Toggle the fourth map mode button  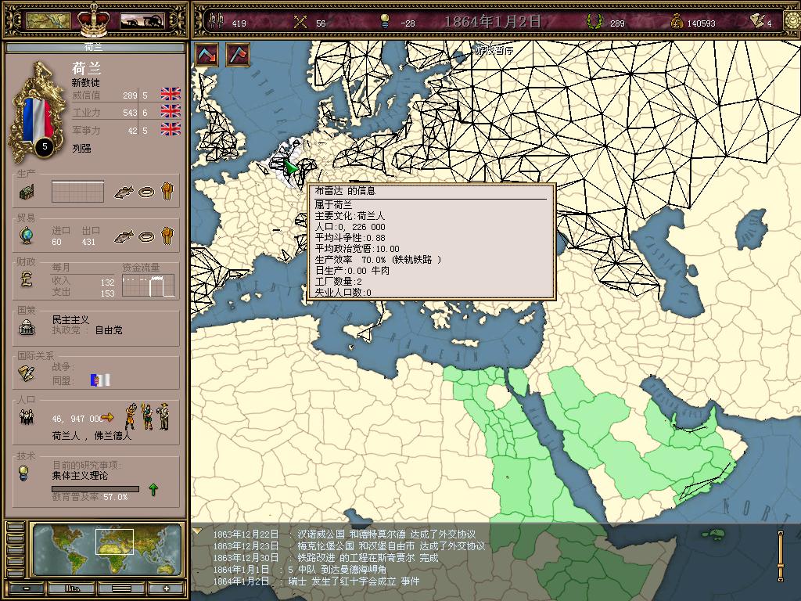coord(16,562)
